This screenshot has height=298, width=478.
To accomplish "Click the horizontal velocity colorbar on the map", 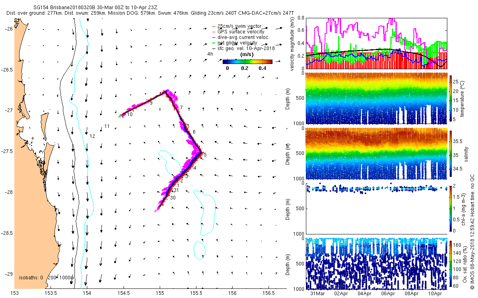I will (x=247, y=62).
